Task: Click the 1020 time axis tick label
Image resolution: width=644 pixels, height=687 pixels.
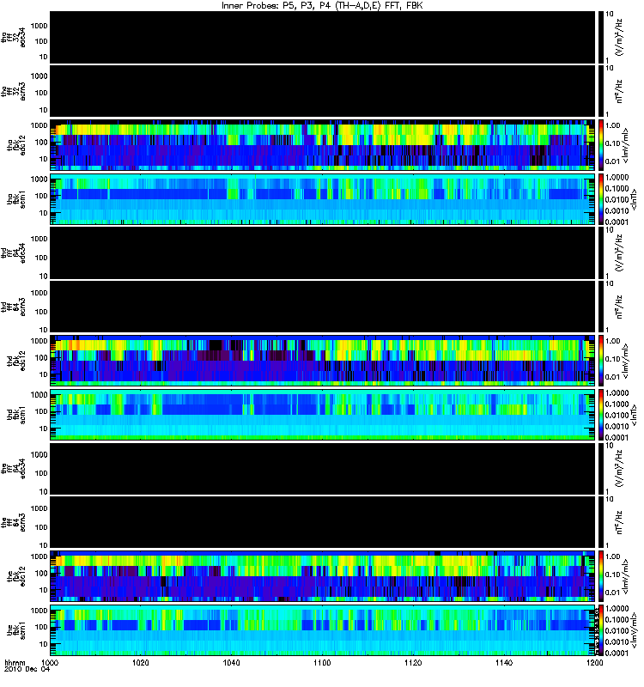Action: [141, 662]
